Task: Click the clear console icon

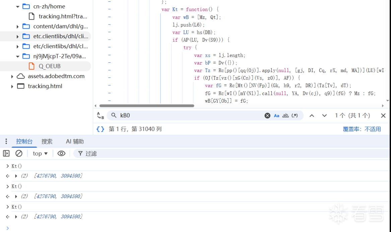Action: [19, 154]
